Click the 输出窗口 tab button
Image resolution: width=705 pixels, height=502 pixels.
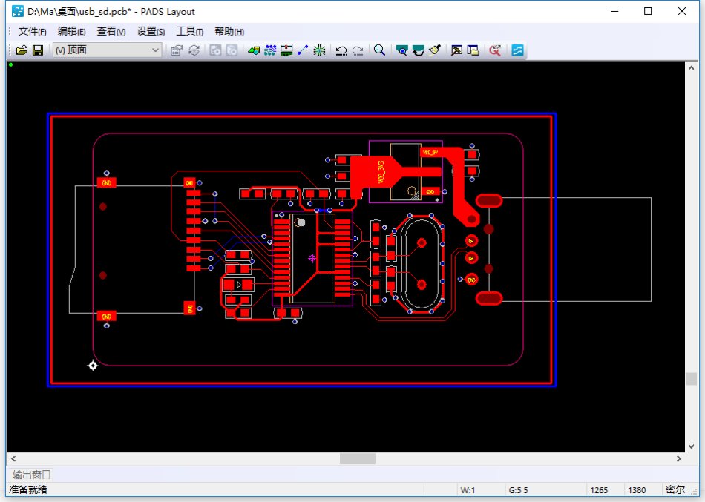coord(31,475)
